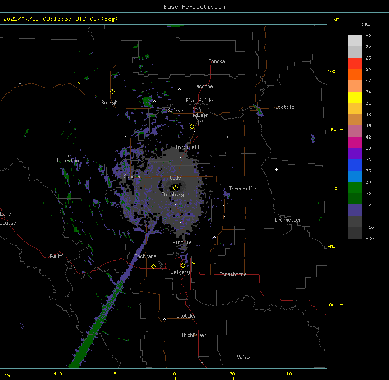389x380 pixels.
Task: Click the Ponoka city label
Action: pyautogui.click(x=217, y=61)
